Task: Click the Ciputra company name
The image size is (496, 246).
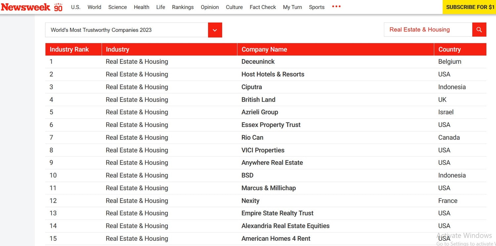Action: [252, 87]
